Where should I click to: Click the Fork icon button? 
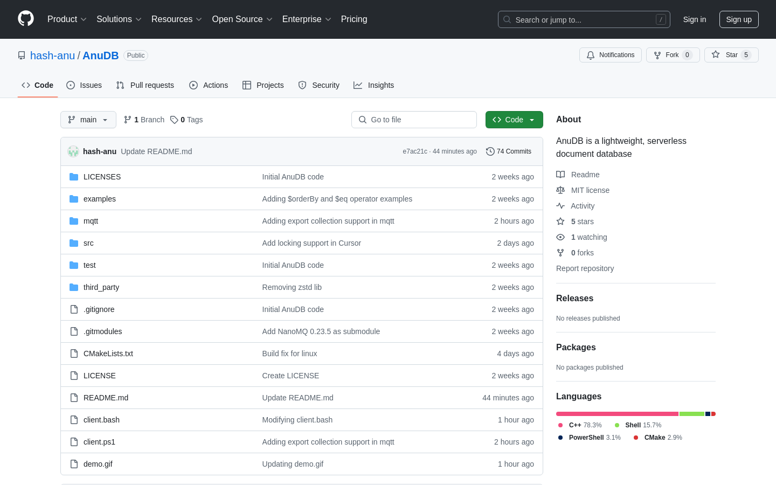coord(657,55)
